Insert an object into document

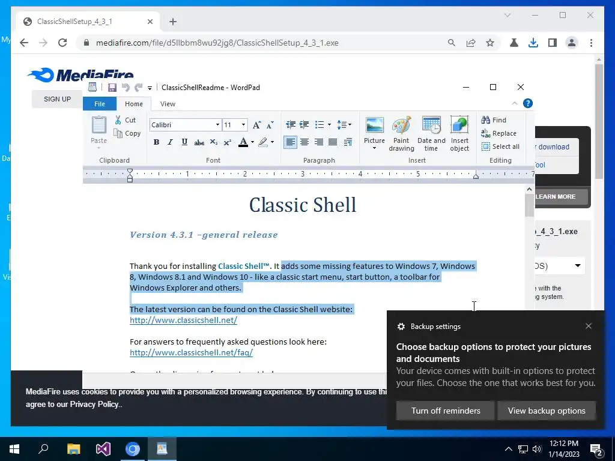pos(459,133)
